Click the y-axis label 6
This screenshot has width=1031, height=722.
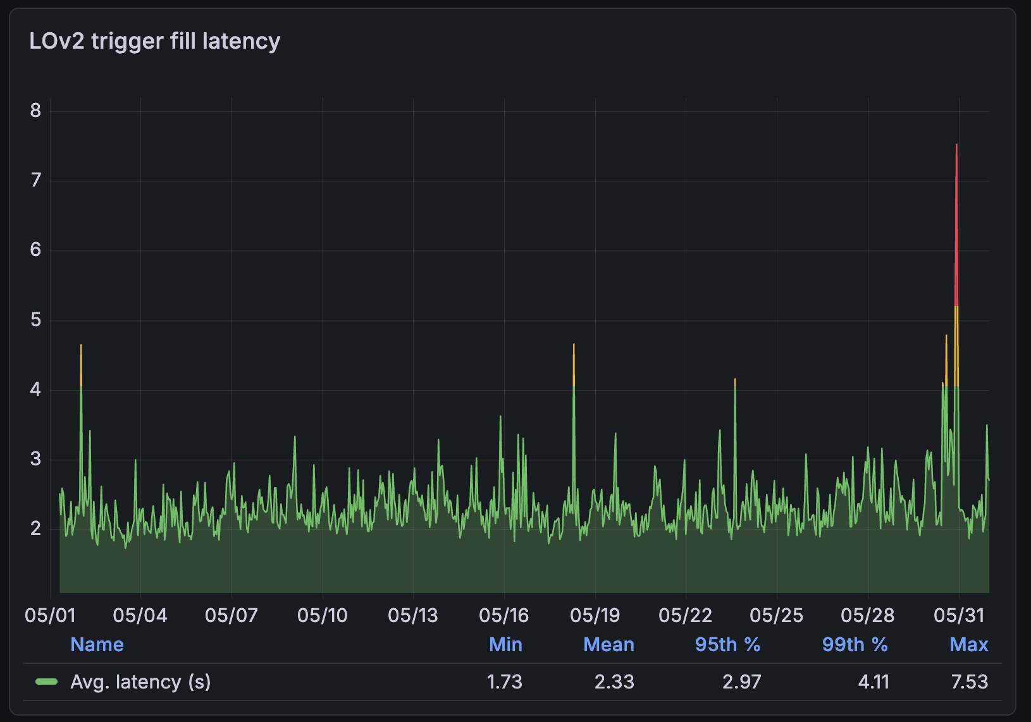(35, 250)
